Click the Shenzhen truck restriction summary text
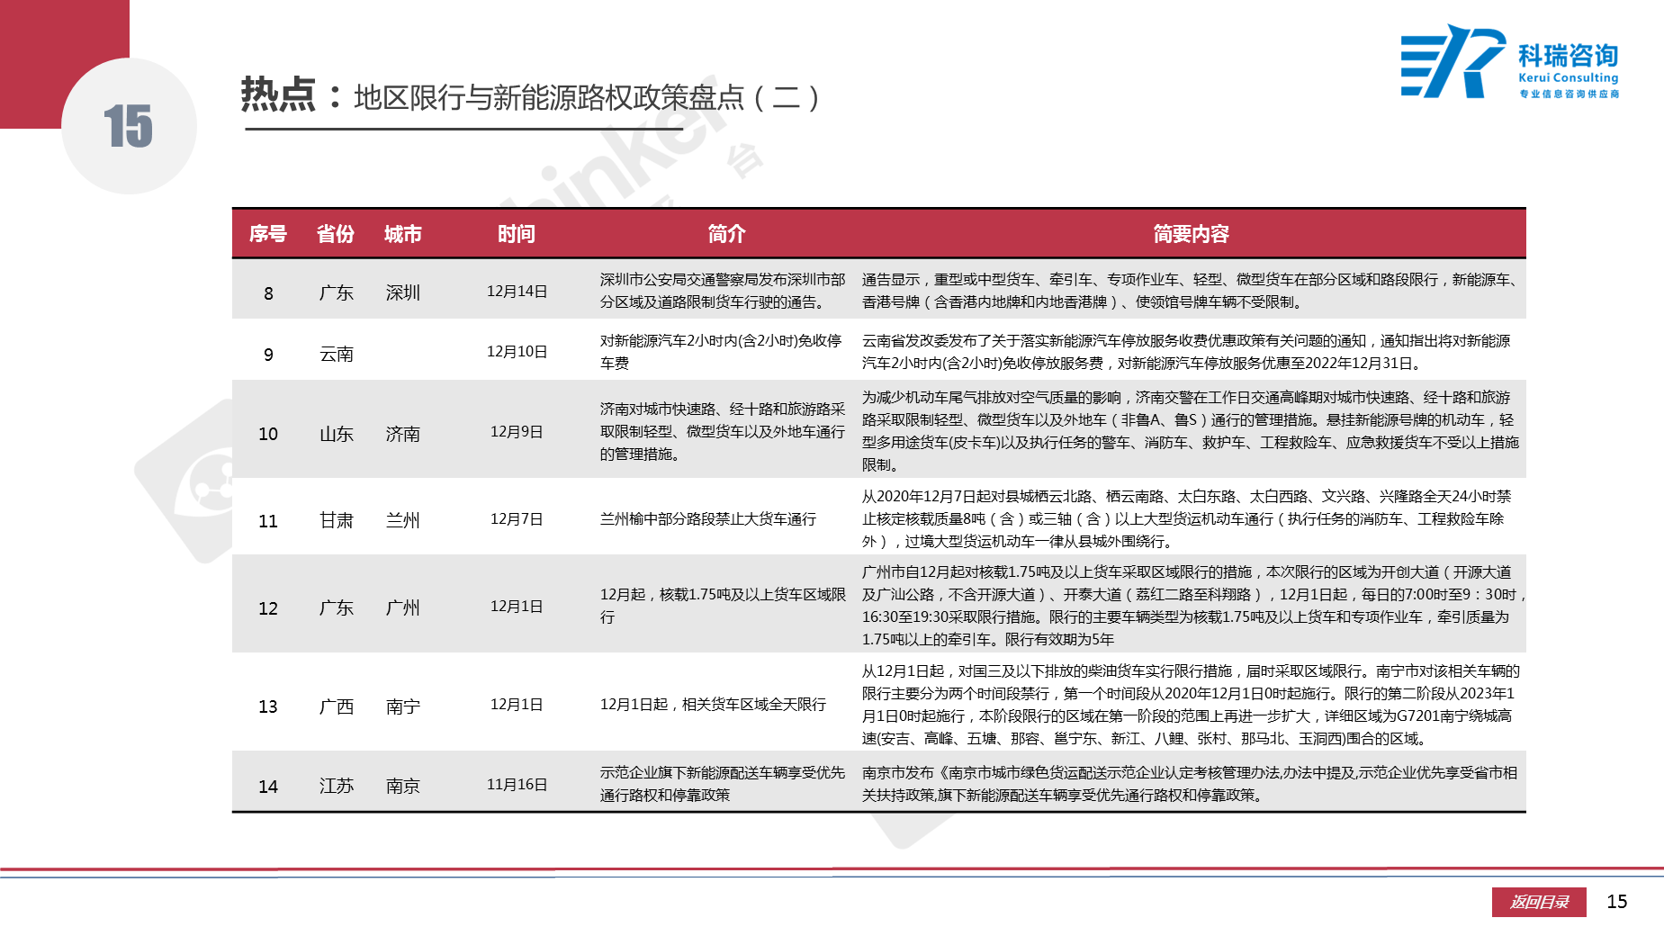Viewport: 1664px width, 936px height. (x=723, y=291)
